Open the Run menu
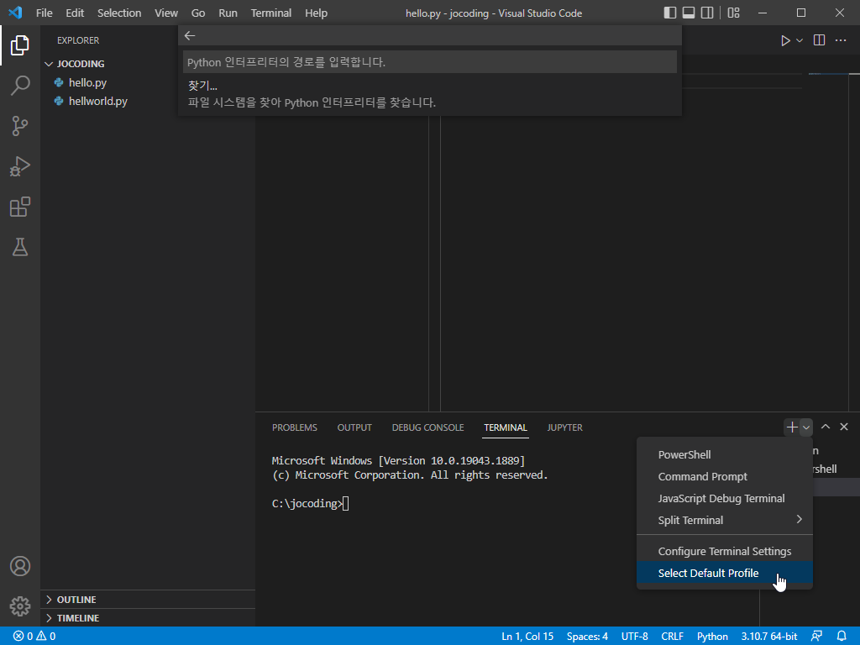860x645 pixels. click(228, 13)
